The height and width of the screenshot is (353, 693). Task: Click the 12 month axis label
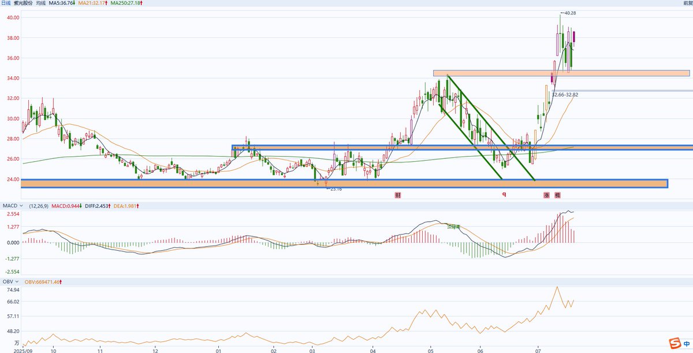[155, 350]
